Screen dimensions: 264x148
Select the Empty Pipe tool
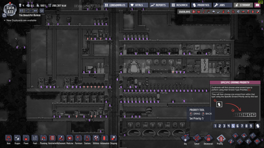pyautogui.click(x=257, y=142)
